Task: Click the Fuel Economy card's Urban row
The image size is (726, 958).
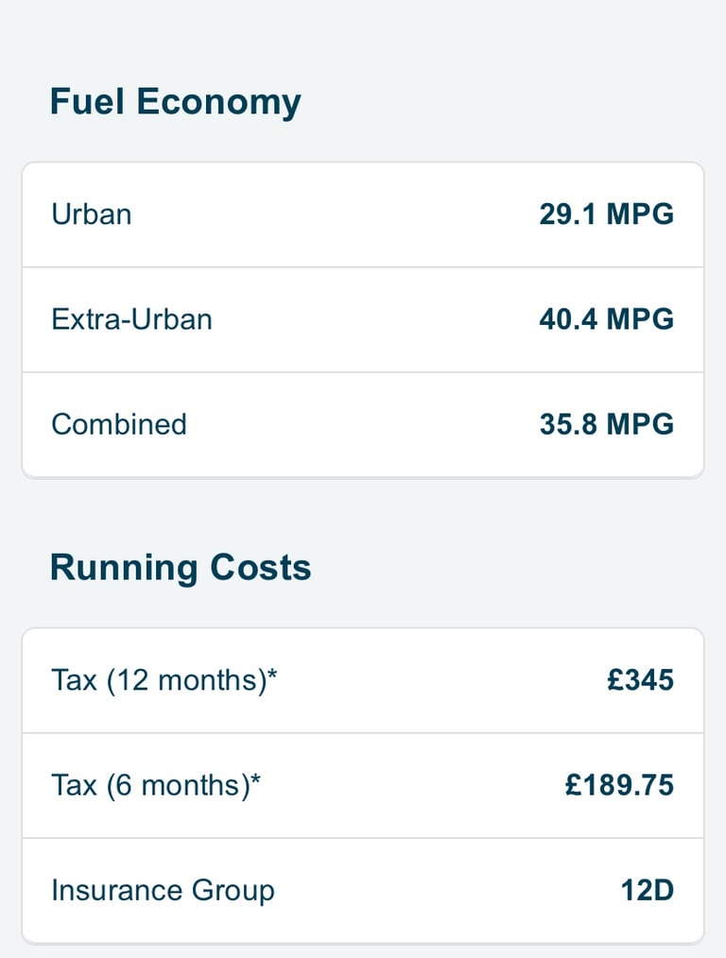Action: click(363, 214)
